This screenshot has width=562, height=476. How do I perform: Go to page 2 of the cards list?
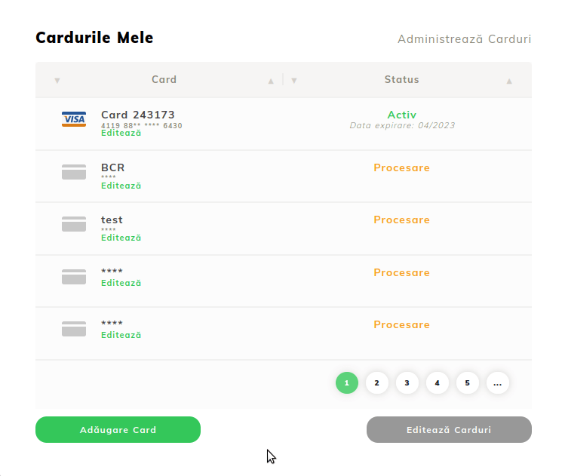point(376,383)
